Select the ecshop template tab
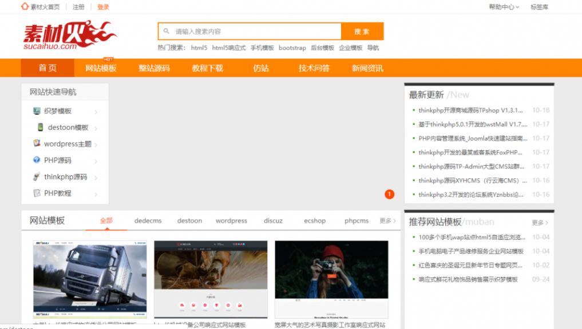 point(315,221)
